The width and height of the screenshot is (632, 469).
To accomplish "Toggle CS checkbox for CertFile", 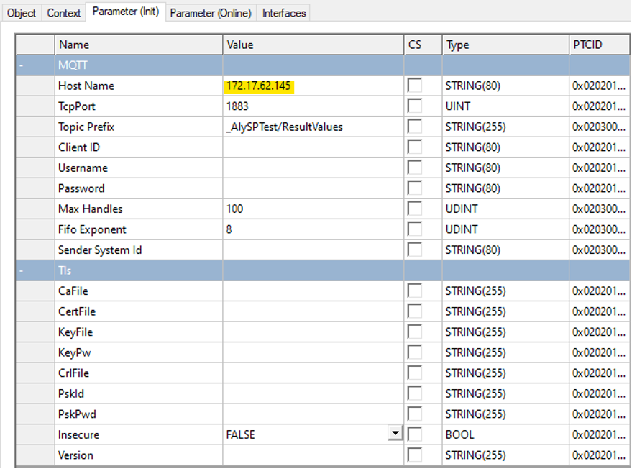I will pyautogui.click(x=415, y=311).
